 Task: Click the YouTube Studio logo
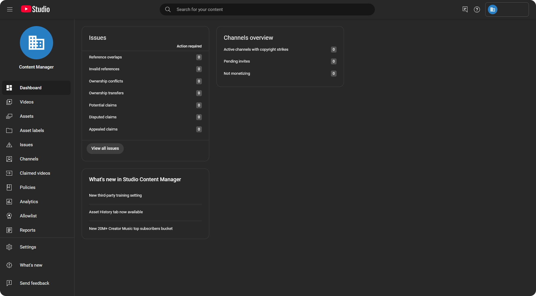[35, 9]
